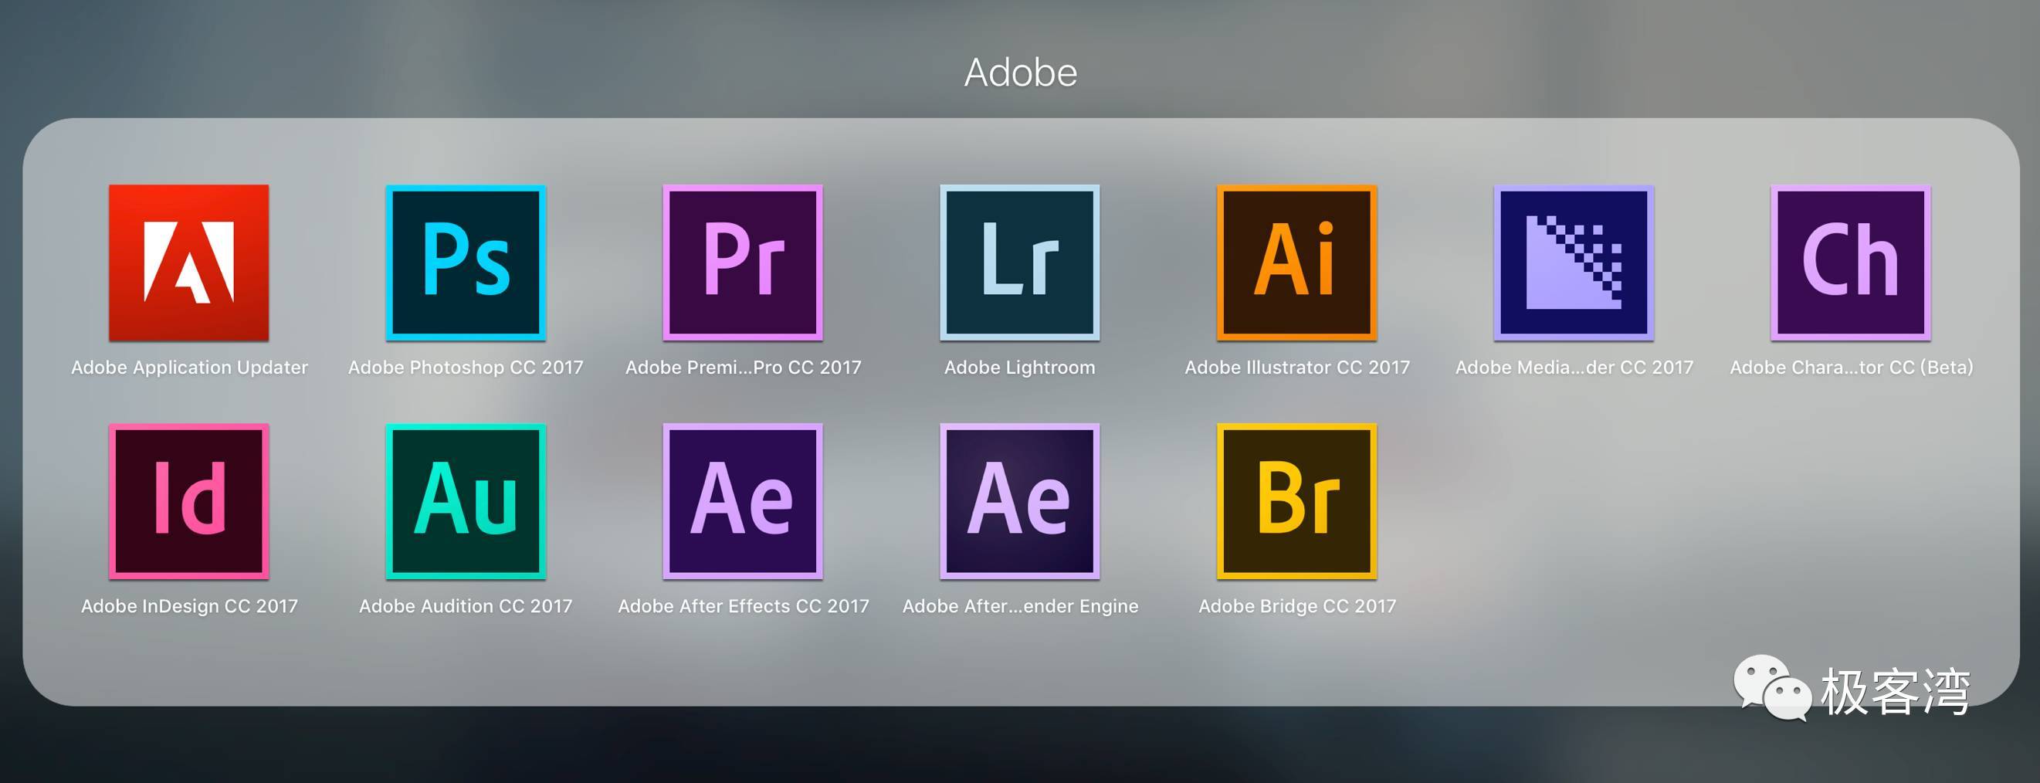Launch the Lr Lightroom icon

coord(1020,263)
